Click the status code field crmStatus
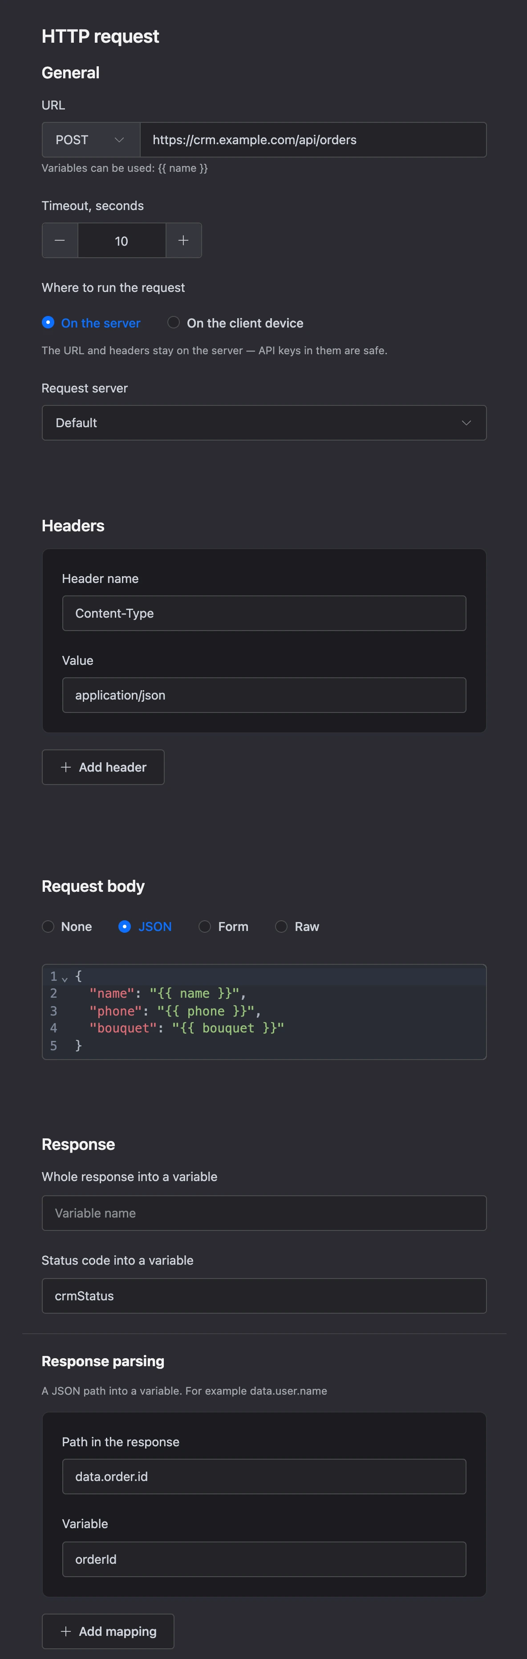Viewport: 527px width, 1659px height. click(264, 1295)
